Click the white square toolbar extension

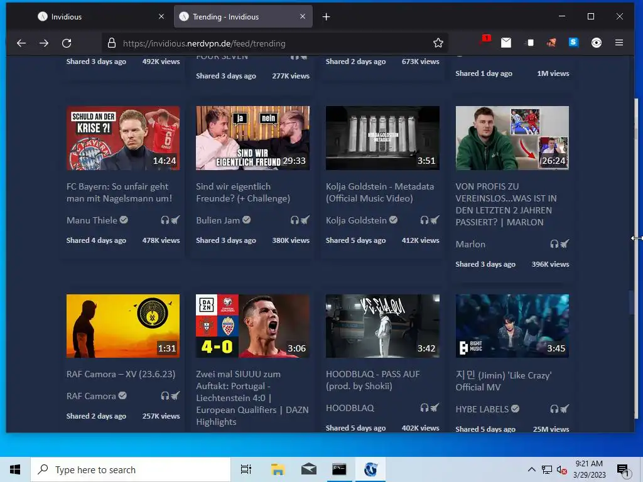coord(530,43)
